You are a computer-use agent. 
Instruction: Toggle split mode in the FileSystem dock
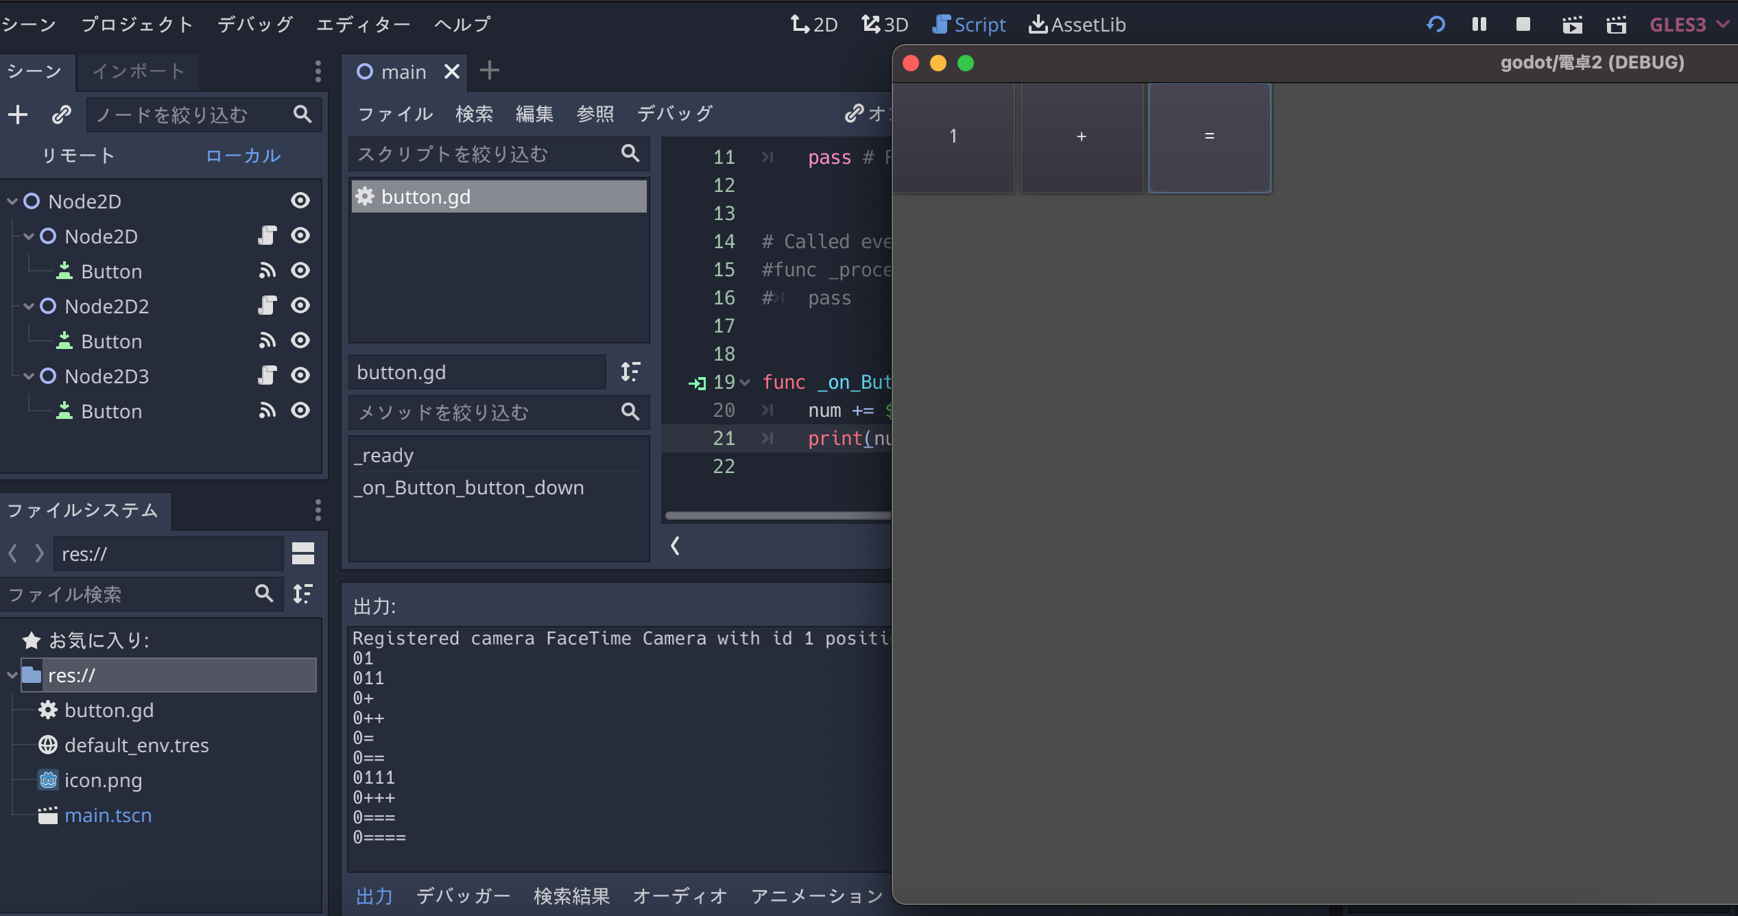pyautogui.click(x=302, y=553)
